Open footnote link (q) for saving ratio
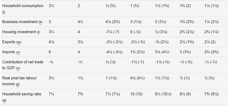Image resolution: width=228 pixels, height=106 pixels. point(4,100)
